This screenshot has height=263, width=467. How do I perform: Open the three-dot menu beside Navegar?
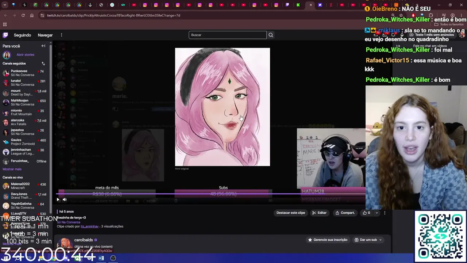61,35
